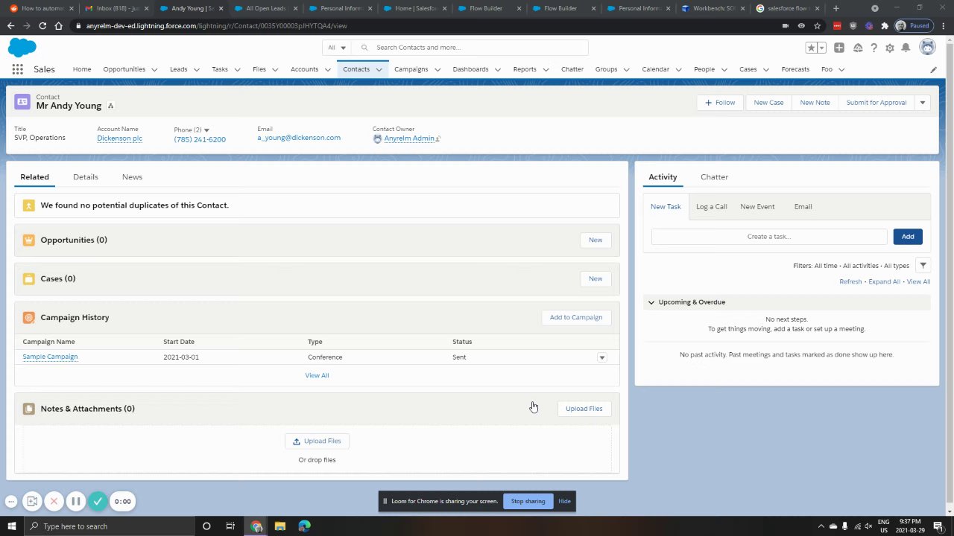The image size is (954, 536).
Task: Expand the favorites list dropdown arrow
Action: tap(821, 48)
